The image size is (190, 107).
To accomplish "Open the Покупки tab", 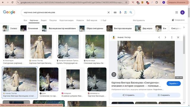I will pos(53,21).
